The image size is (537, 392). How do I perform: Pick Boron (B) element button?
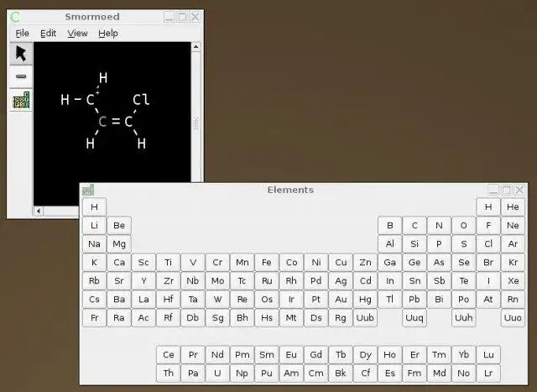(389, 226)
